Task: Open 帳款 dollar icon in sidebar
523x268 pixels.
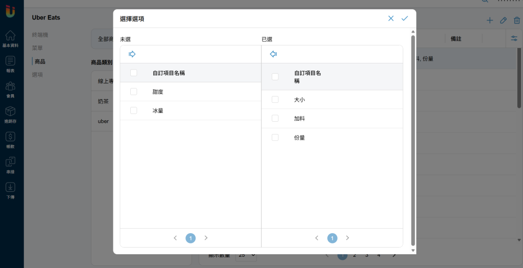Action: [10, 140]
